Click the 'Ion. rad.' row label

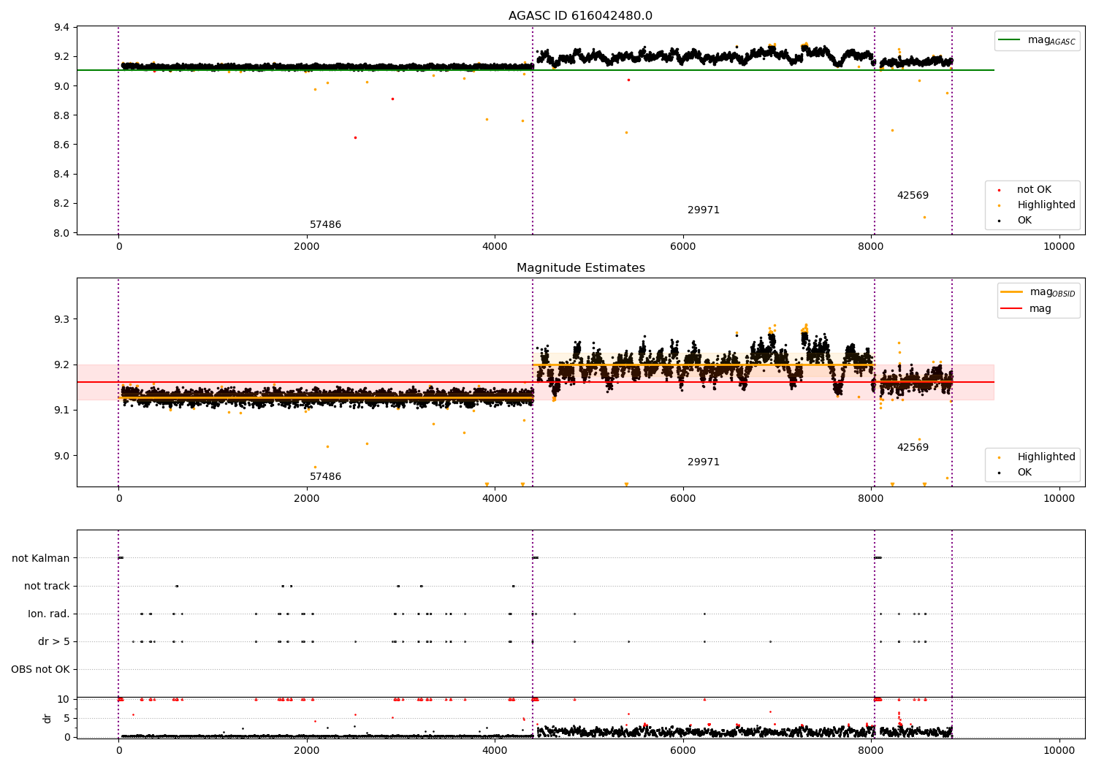(x=49, y=614)
